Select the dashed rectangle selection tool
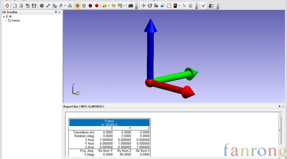This screenshot has width=287, height=159. click(x=169, y=6)
